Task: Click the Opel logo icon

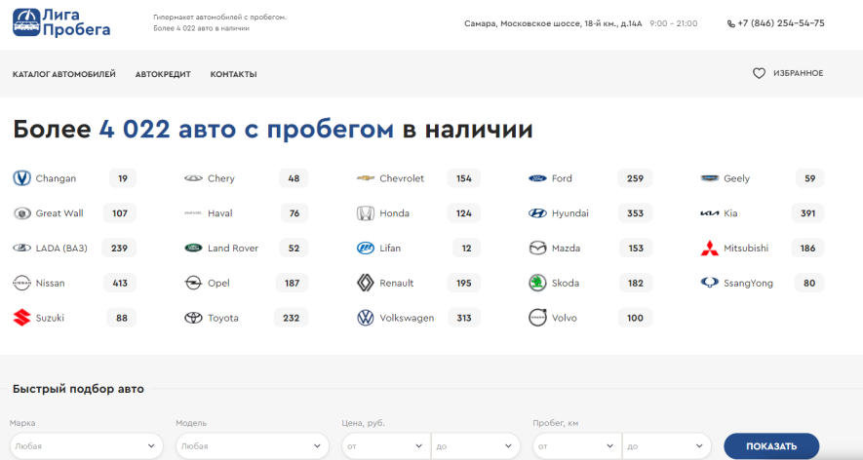Action: 193,283
